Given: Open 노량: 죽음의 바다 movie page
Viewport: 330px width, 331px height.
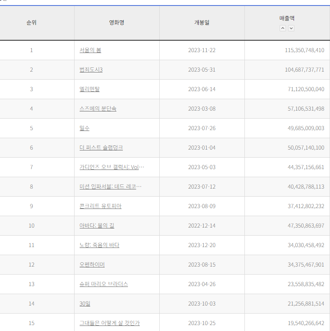Looking at the screenshot, I should [x=99, y=245].
